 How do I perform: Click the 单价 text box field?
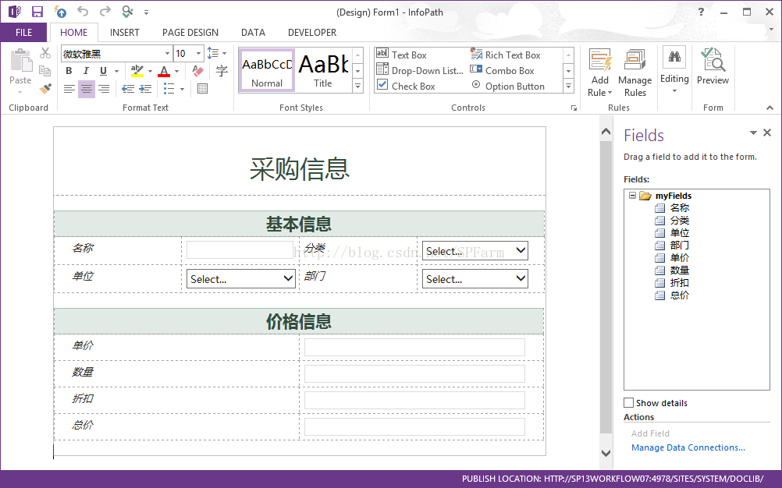coord(414,347)
